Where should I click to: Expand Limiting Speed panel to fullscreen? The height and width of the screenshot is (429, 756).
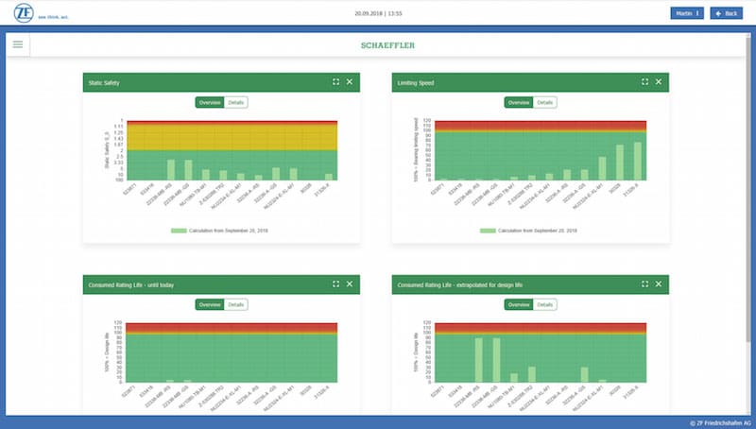tap(644, 82)
